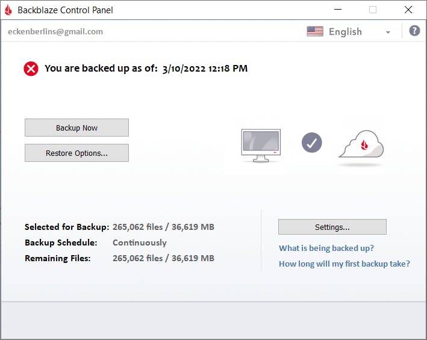
Task: Click the 'You are backed up as of:' text
Action: pos(101,68)
